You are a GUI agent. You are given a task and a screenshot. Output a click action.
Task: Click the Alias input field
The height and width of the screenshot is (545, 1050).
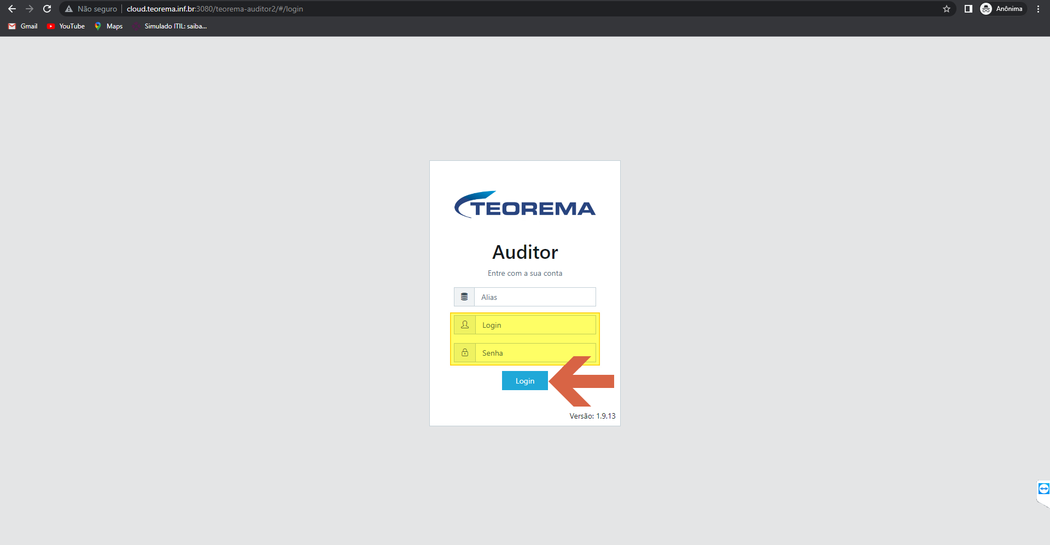point(535,297)
